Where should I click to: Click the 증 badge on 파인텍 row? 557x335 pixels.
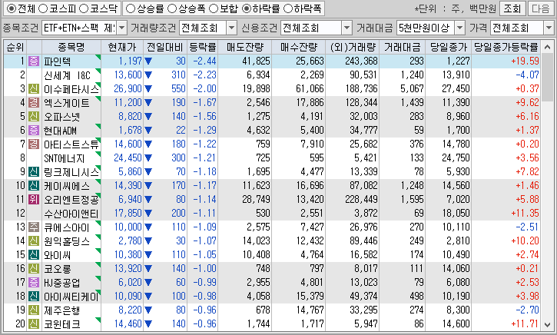pyautogui.click(x=34, y=61)
